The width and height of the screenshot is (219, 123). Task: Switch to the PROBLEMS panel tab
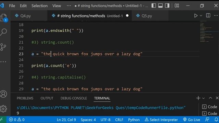25,98
